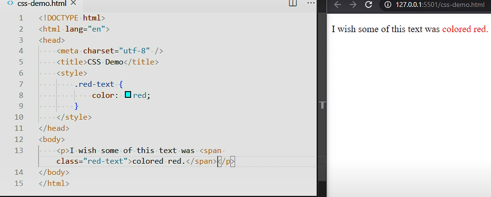
Task: Close the css-demo.html editor tab
Action: [x=73, y=3]
